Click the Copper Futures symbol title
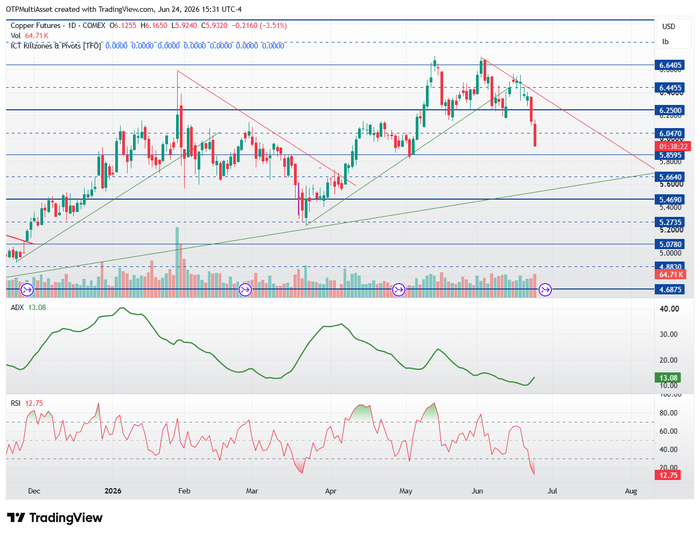Screen dimensions: 700x536 [37, 25]
